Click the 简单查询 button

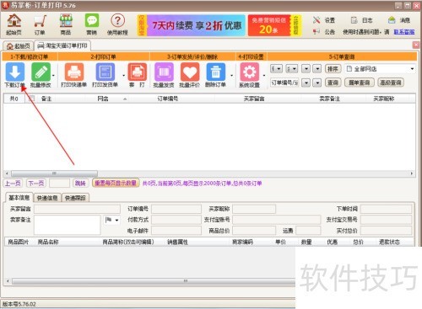360,83
